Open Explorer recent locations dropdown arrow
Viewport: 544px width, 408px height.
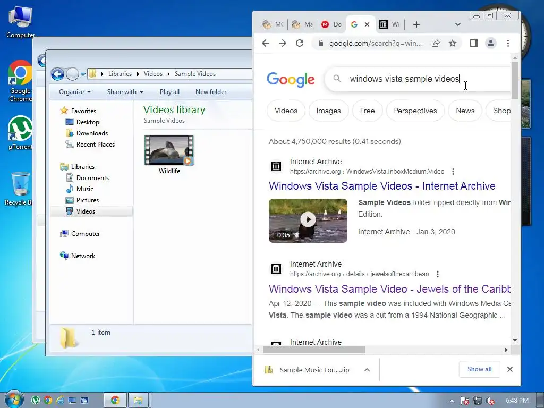pos(83,74)
